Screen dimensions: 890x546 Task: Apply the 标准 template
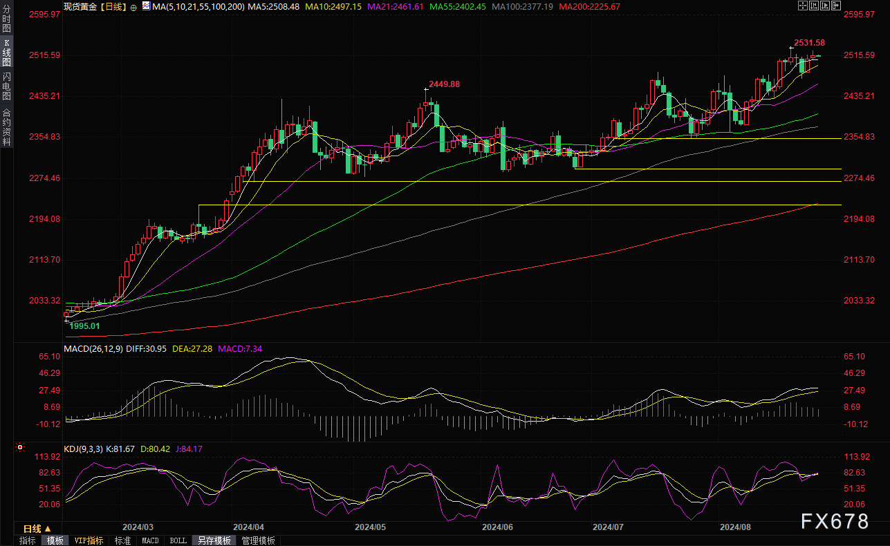[122, 540]
